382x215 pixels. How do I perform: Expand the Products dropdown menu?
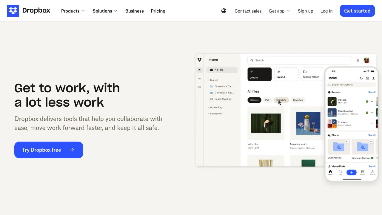coord(73,11)
